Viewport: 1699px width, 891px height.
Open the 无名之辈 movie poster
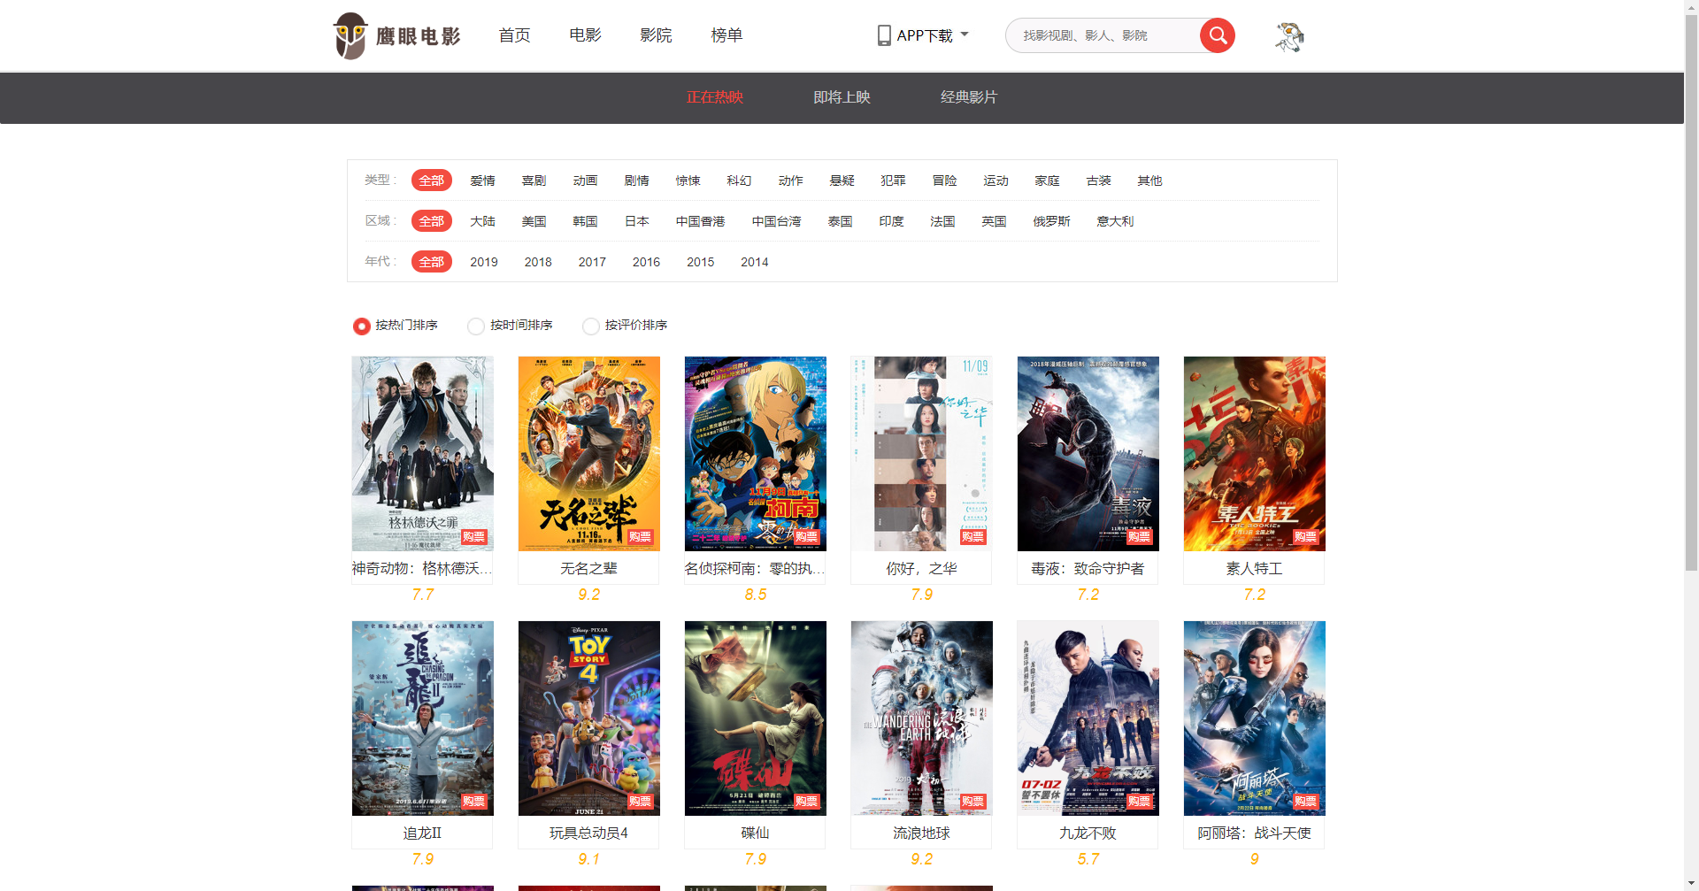pyautogui.click(x=589, y=454)
